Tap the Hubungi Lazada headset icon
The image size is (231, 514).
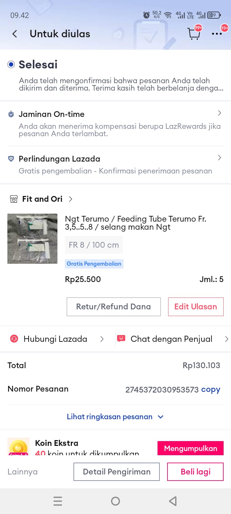[14, 339]
